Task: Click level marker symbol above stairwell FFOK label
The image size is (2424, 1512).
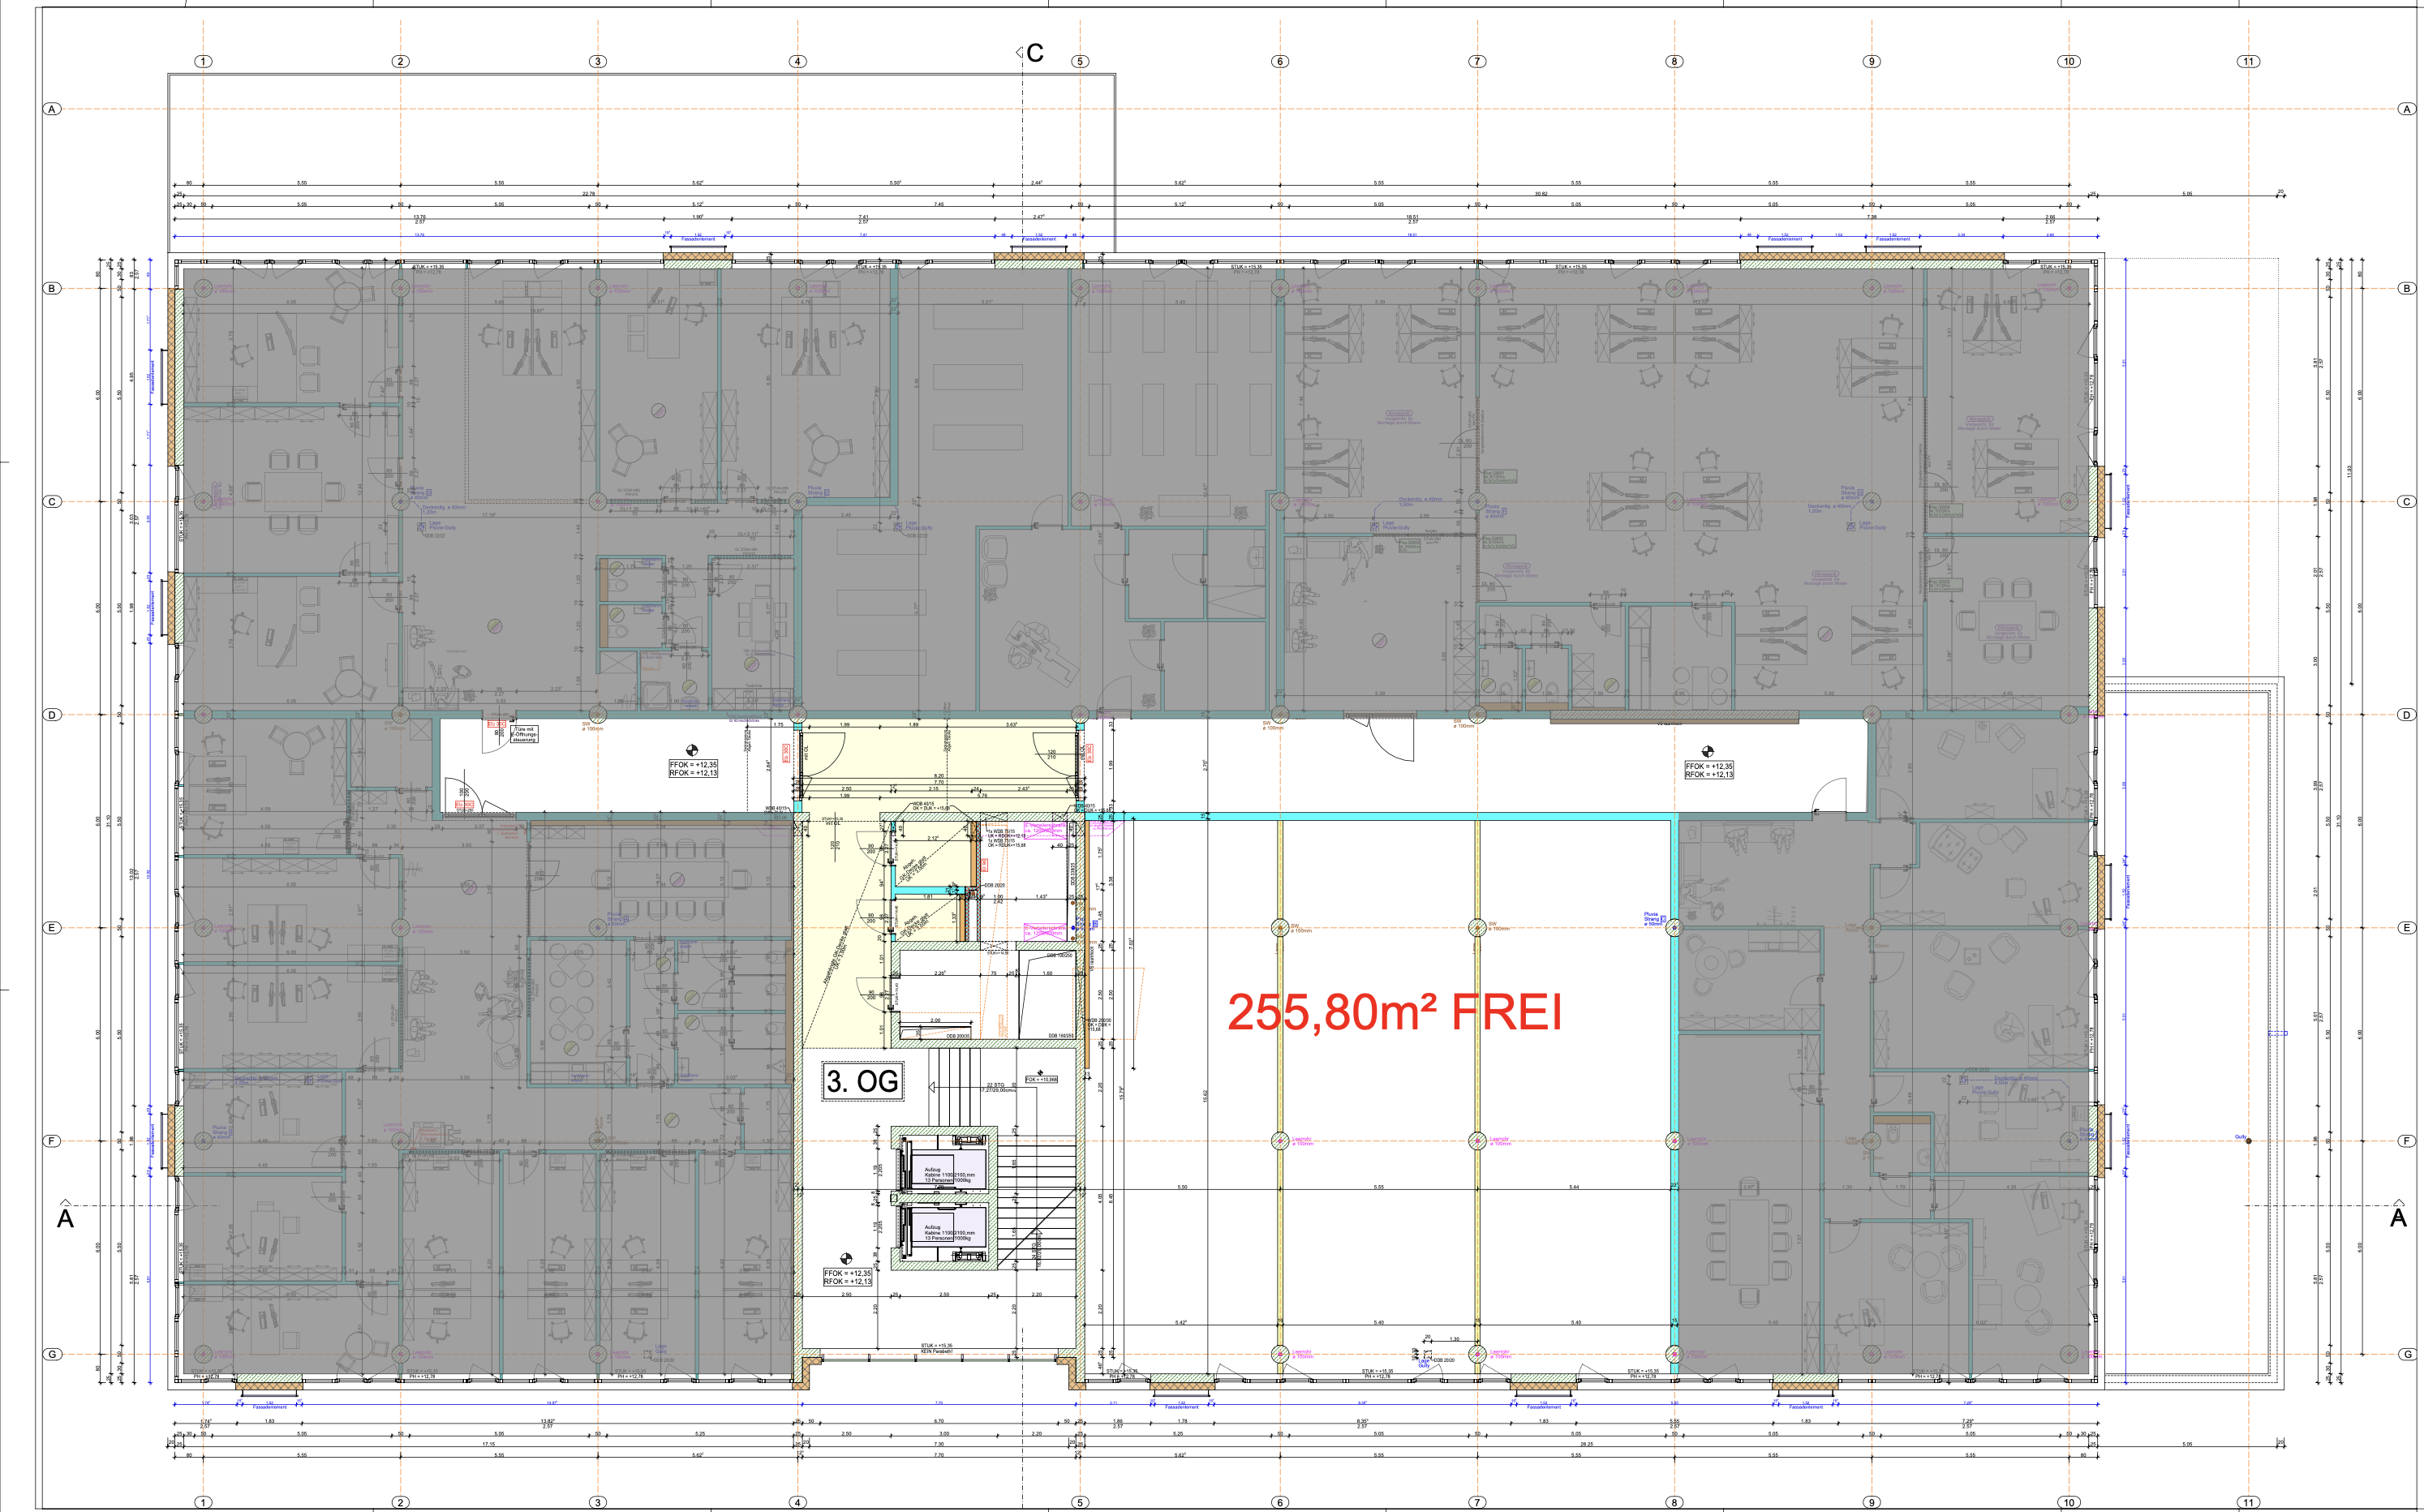Action: point(845,1259)
